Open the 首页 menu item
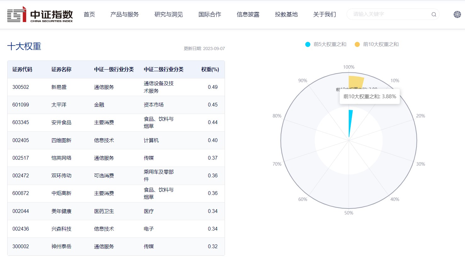465x263 pixels. (x=89, y=14)
